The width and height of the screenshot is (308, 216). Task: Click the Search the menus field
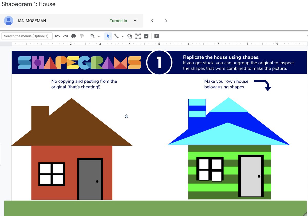(27, 36)
